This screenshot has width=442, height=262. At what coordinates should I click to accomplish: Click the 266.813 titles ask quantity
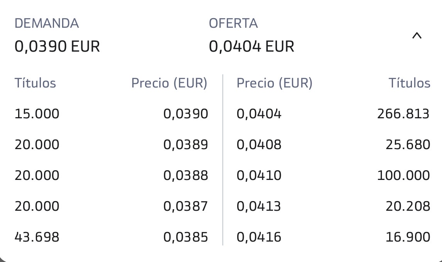403,114
